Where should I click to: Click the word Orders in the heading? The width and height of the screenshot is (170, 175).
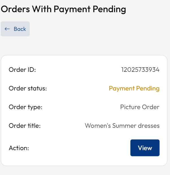click(x=15, y=9)
